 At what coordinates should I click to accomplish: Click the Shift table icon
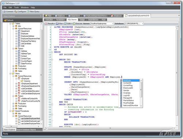tap(19, 46)
